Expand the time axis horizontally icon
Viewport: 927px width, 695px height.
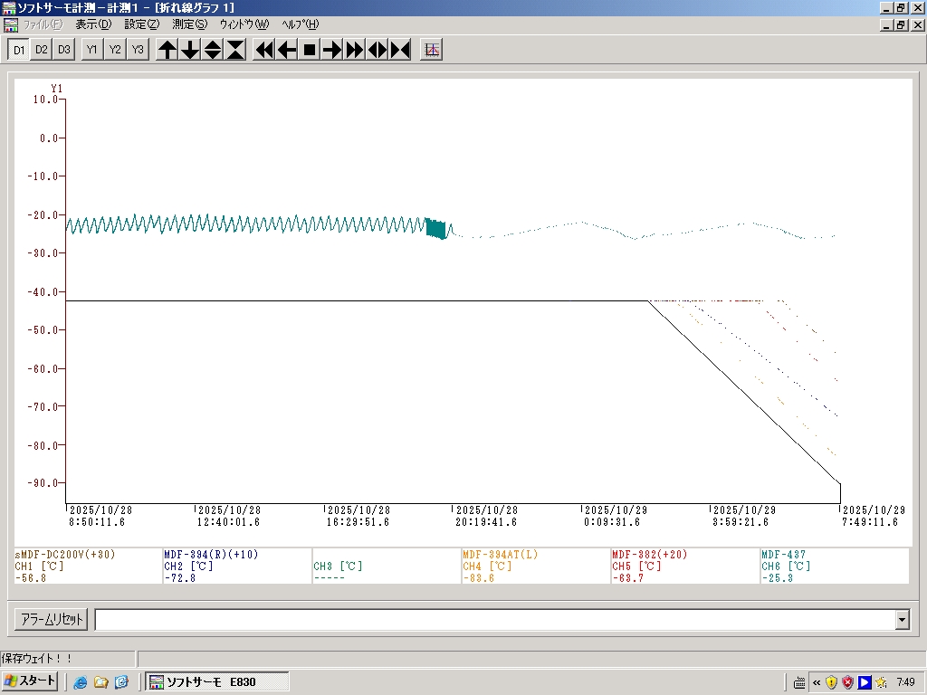(377, 50)
